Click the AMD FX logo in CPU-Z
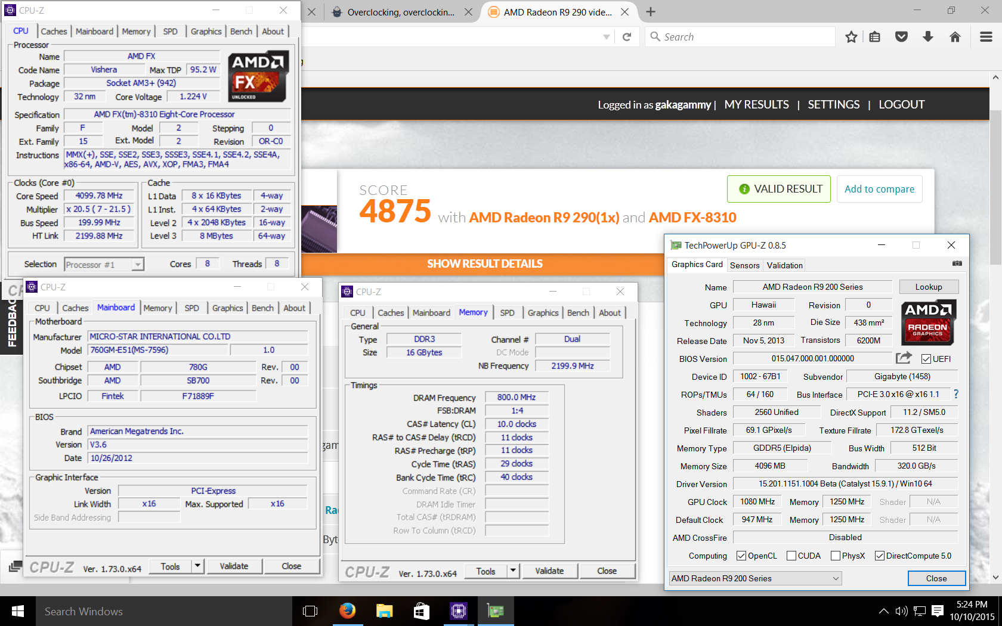The height and width of the screenshot is (626, 1002). click(x=259, y=76)
